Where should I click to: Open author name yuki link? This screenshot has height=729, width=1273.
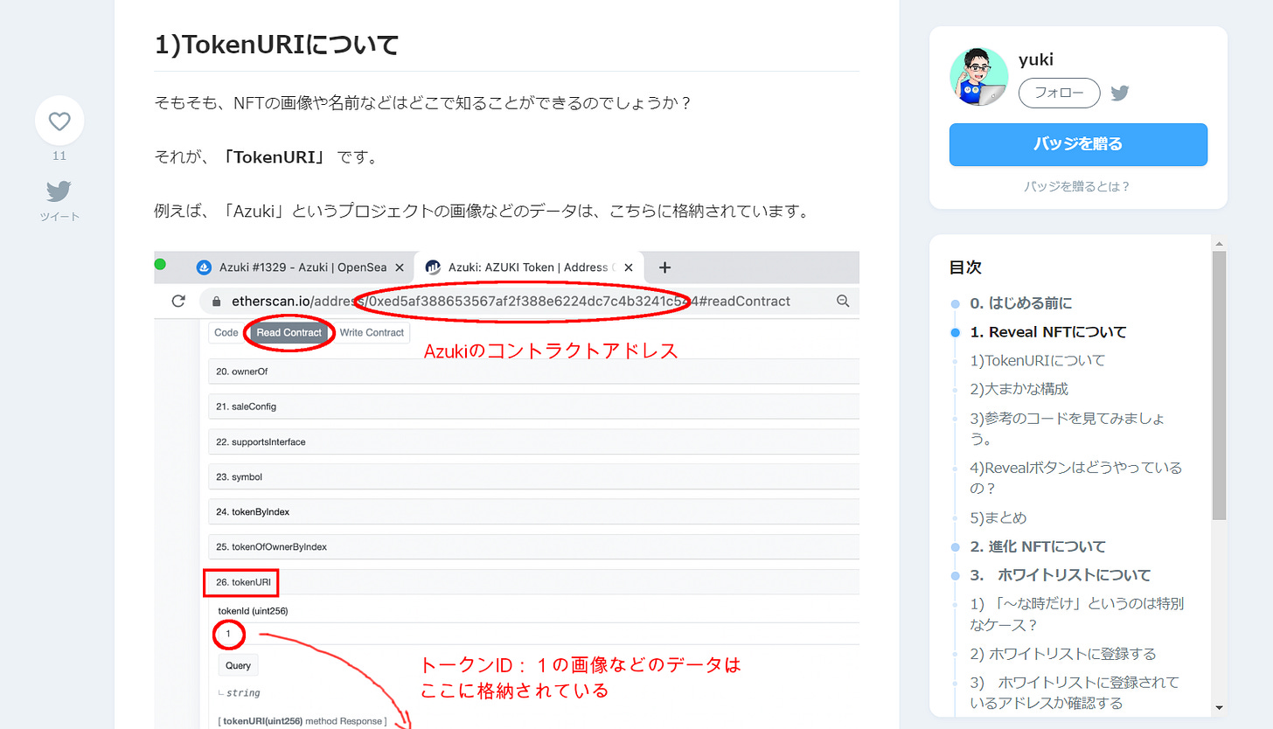click(1036, 59)
